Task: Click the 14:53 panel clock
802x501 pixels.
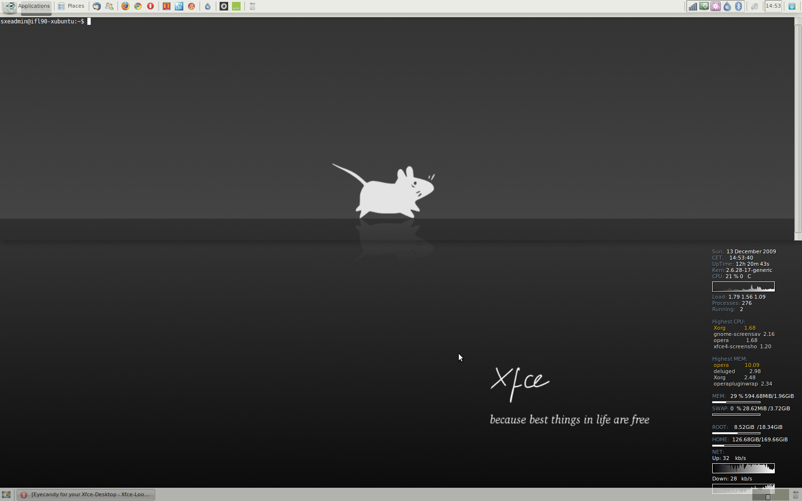Action: tap(773, 6)
